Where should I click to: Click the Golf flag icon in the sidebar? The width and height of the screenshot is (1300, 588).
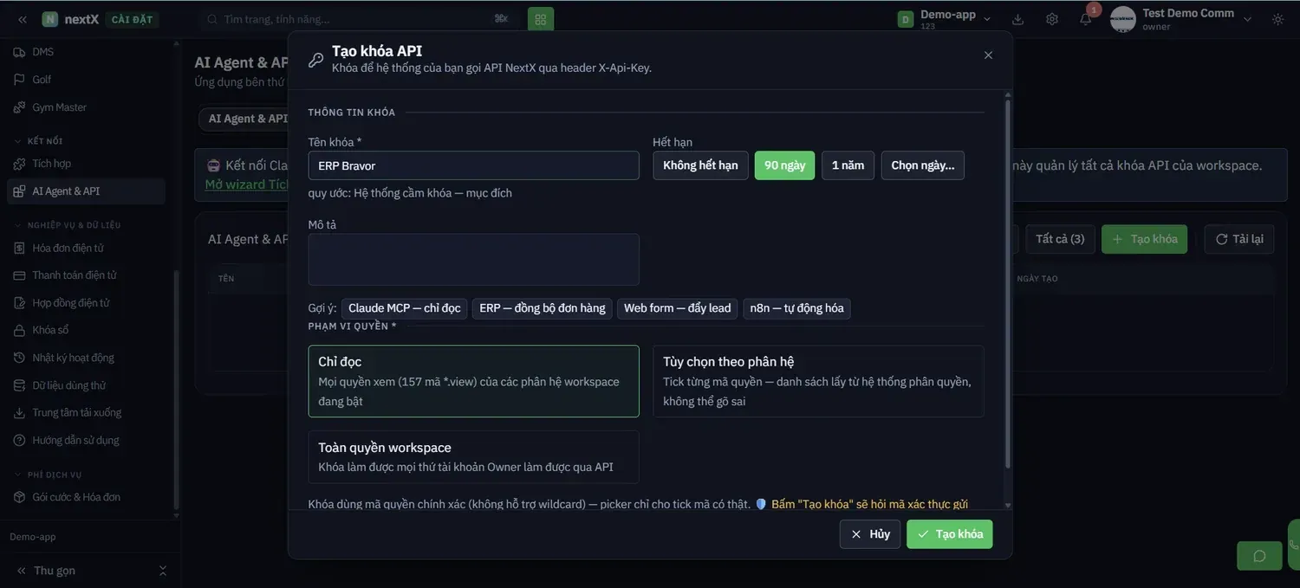[18, 80]
